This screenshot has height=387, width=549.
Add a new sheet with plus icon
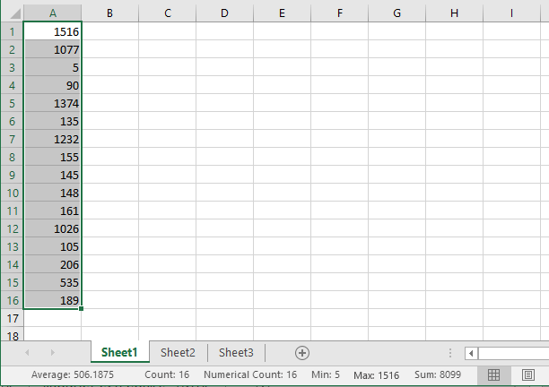click(301, 353)
